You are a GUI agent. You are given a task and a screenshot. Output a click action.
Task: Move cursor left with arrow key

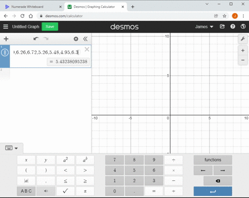click(203, 171)
